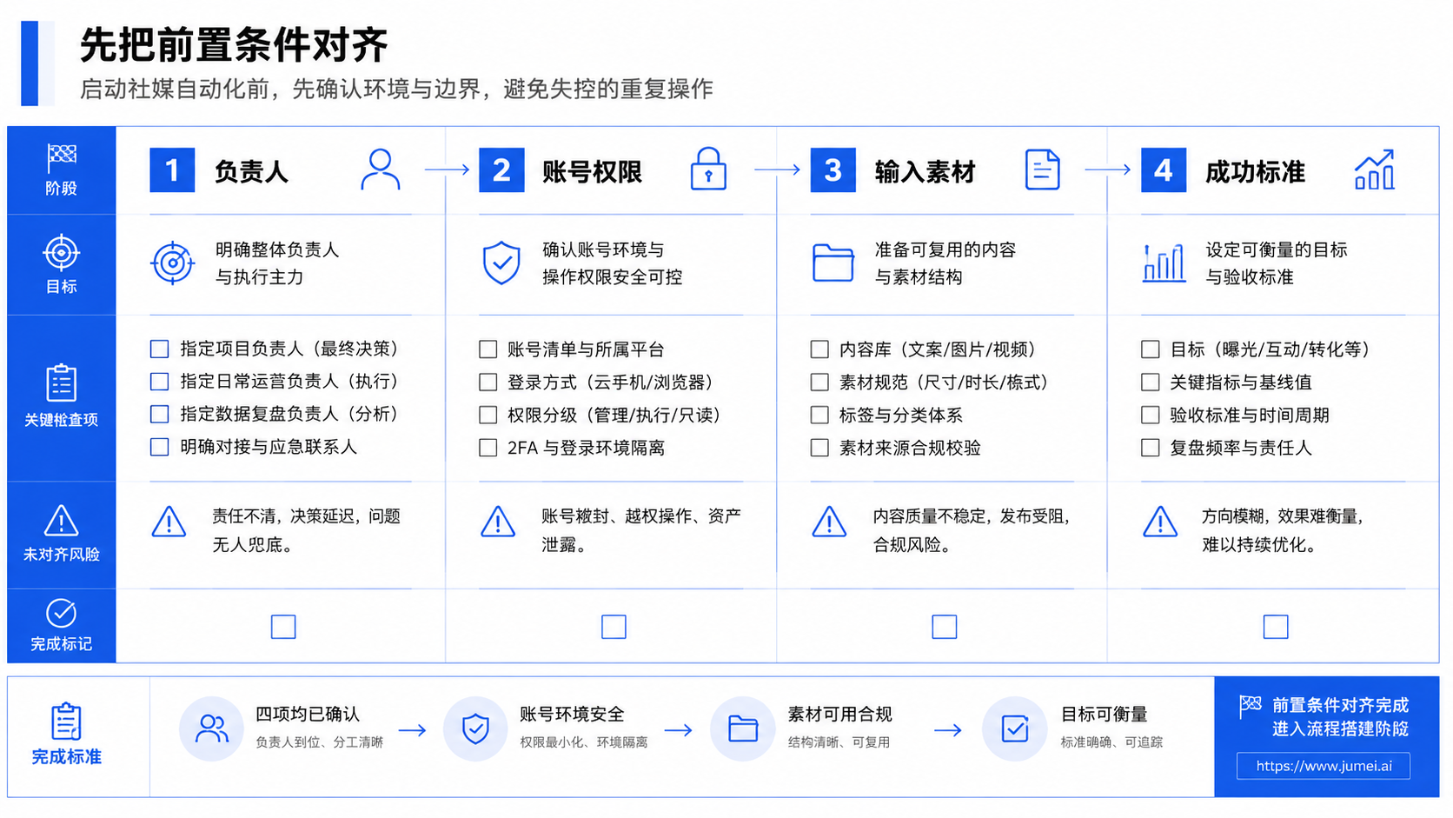Click the folder icon next to 准备可复用的内容
Screen dimensions: 1453x818
(x=833, y=263)
